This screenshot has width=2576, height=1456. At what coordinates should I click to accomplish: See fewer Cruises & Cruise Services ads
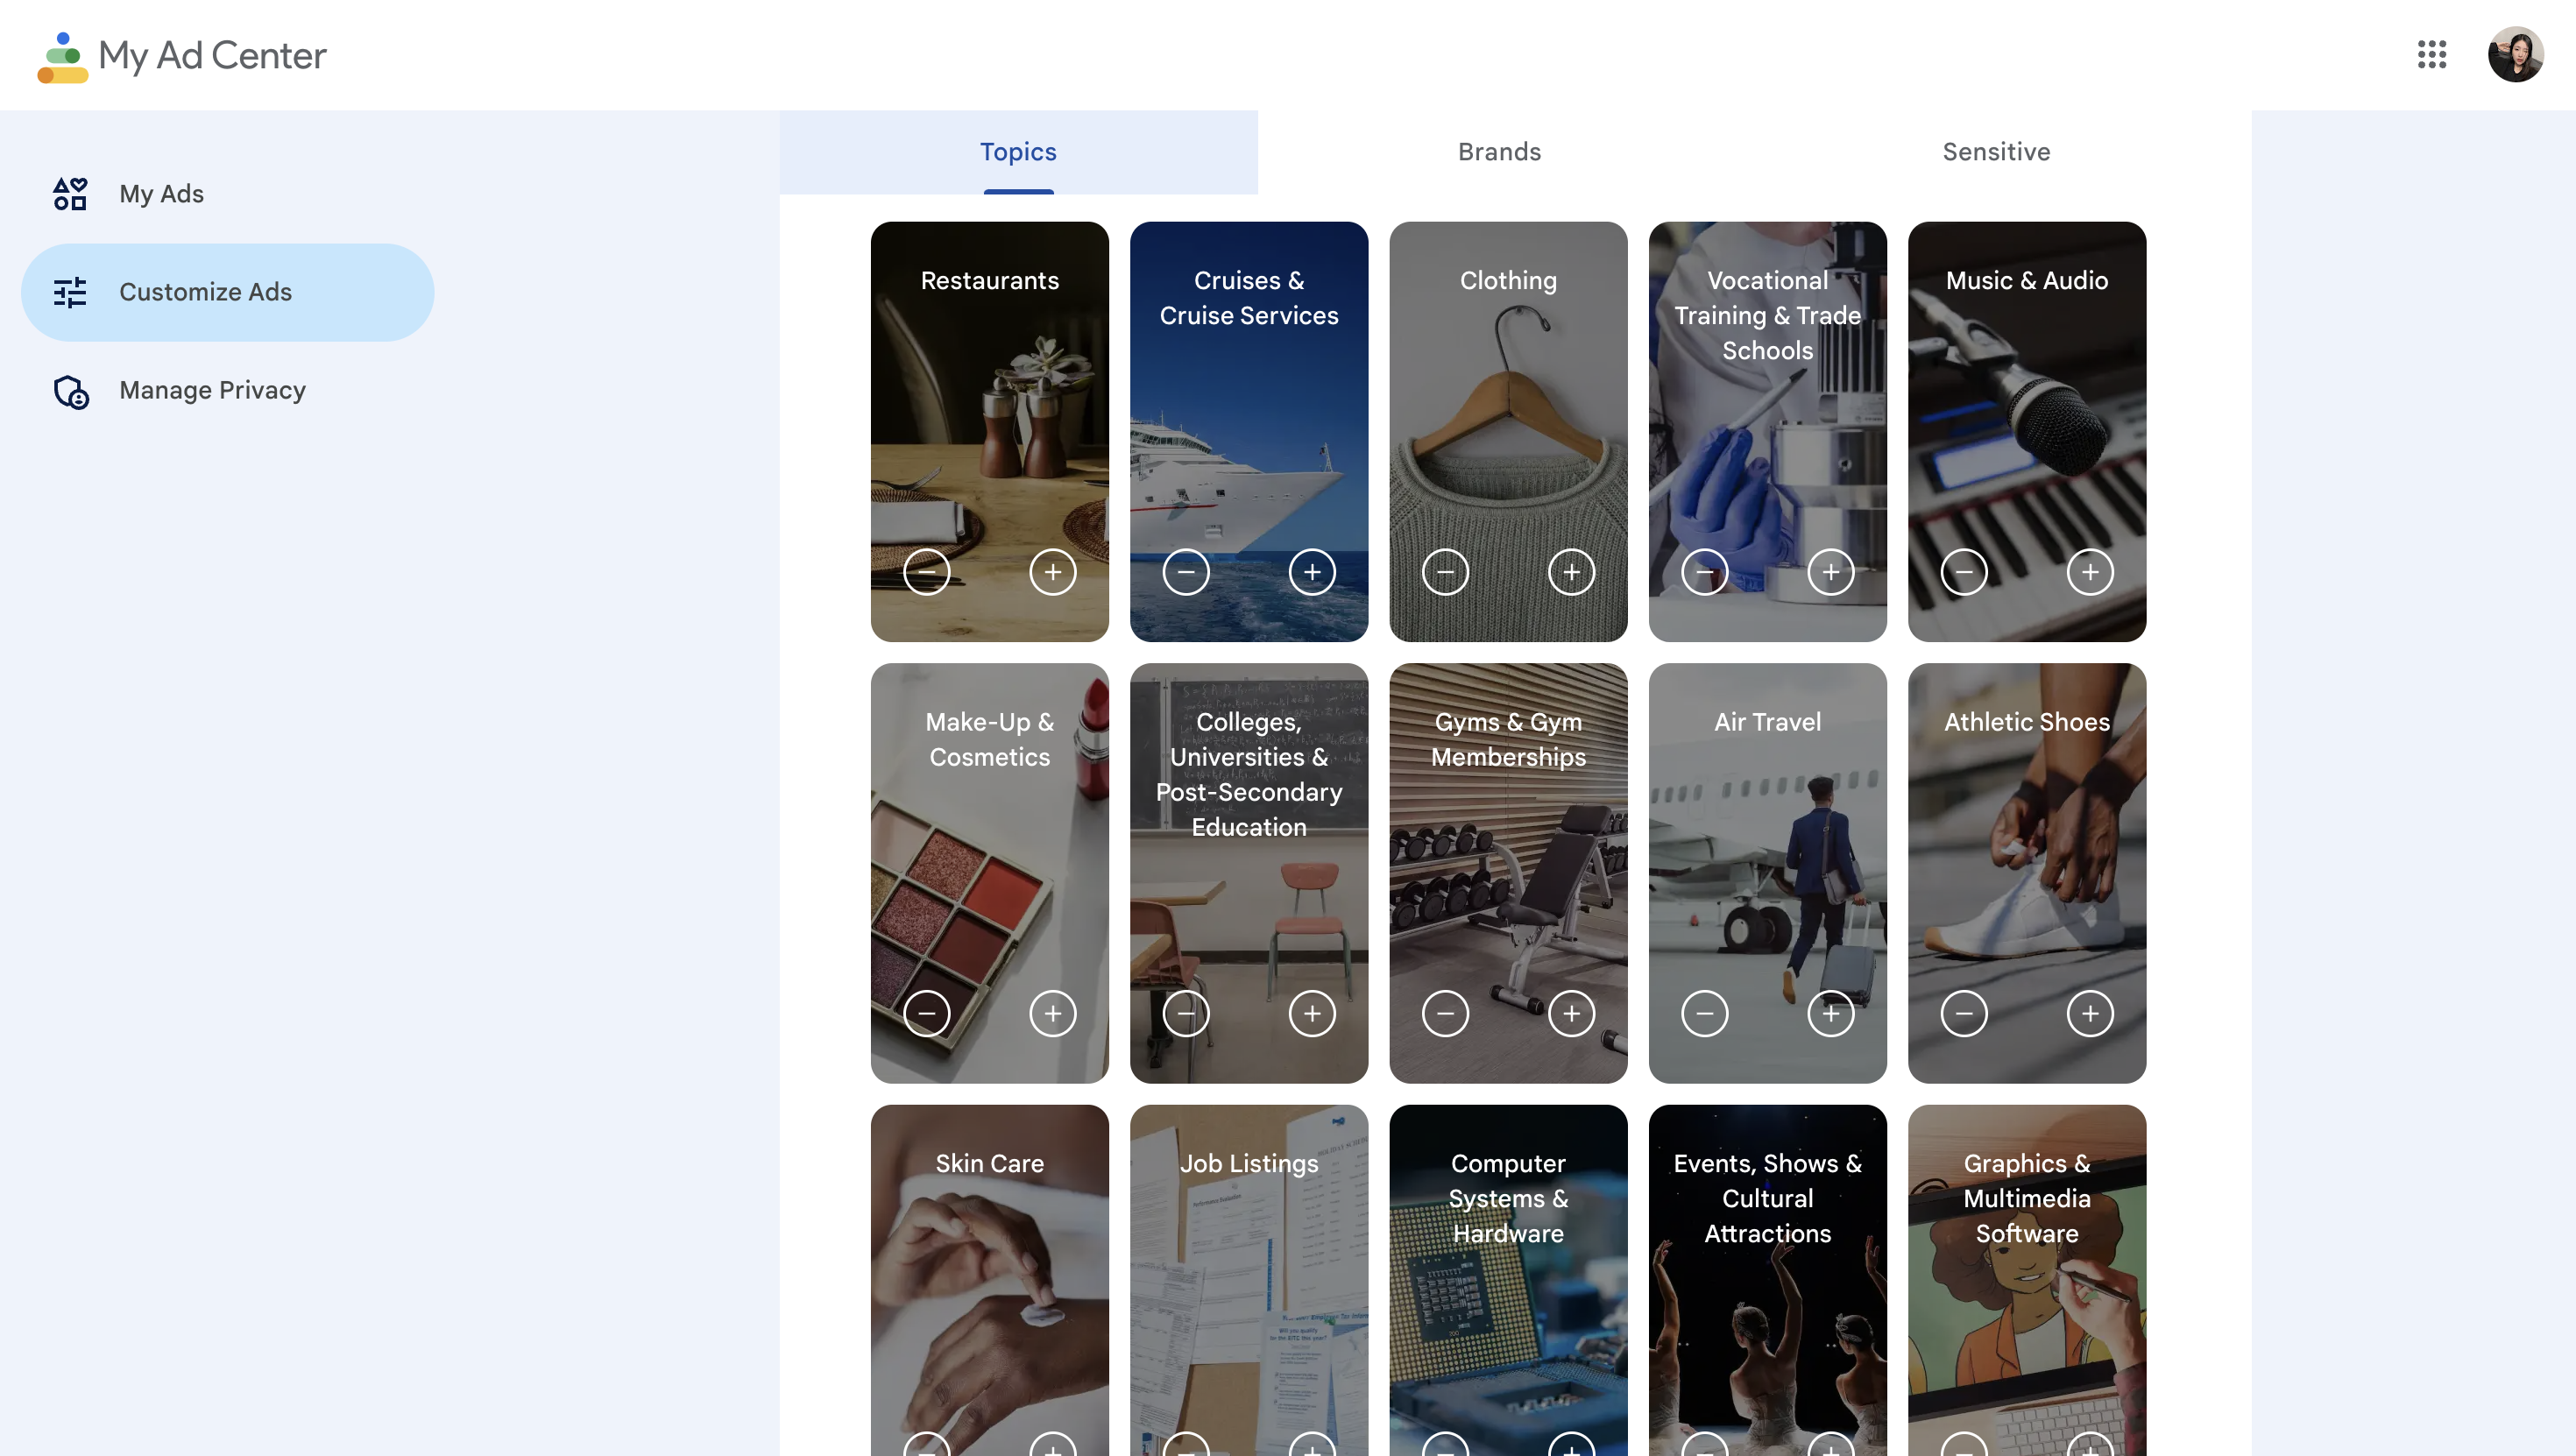pos(1186,572)
